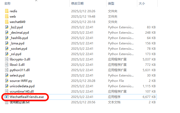Select the libcrypto-3.dll file icon
The width and height of the screenshot is (180, 113).
coord(7,59)
